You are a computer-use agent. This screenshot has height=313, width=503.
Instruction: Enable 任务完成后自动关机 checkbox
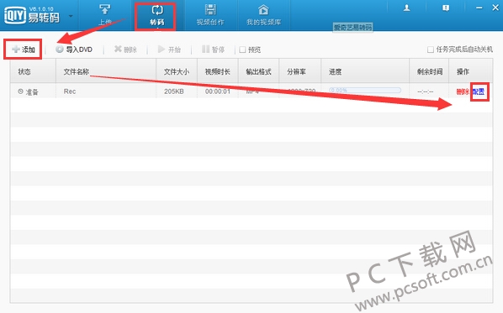431,50
